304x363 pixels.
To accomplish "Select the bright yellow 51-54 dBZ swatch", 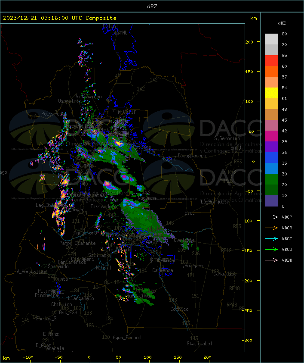I will coord(271,93).
